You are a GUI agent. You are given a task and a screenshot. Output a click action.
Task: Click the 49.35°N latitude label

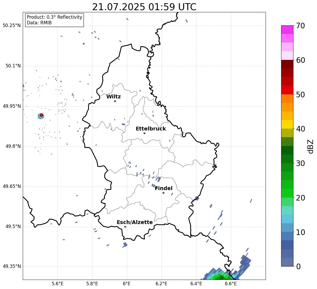[12, 266]
